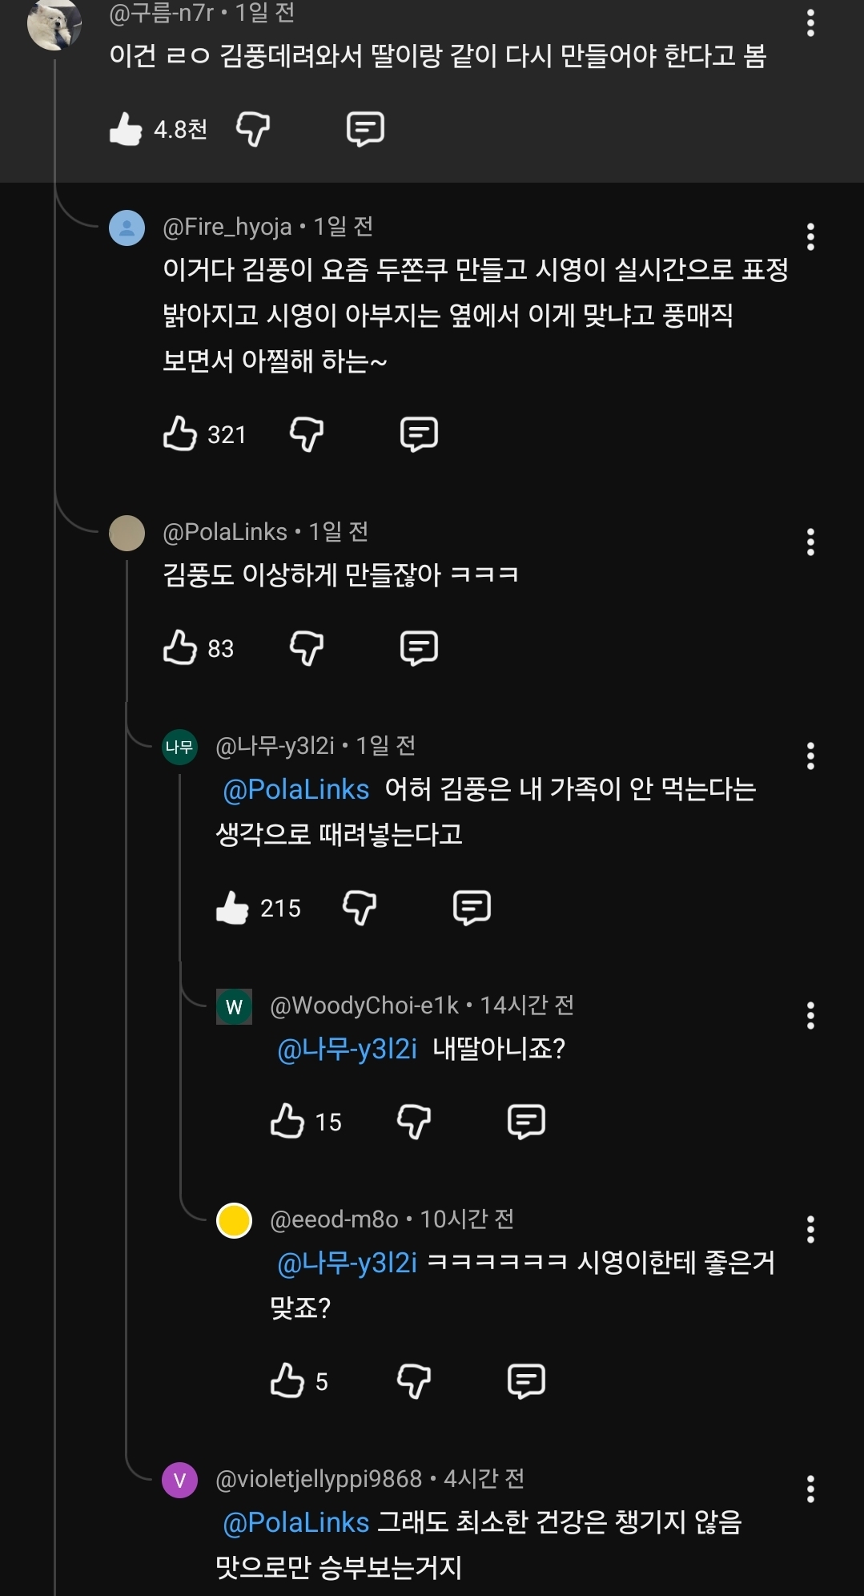
Task: Dislike the @eeod-m8o reply
Action: 413,1381
